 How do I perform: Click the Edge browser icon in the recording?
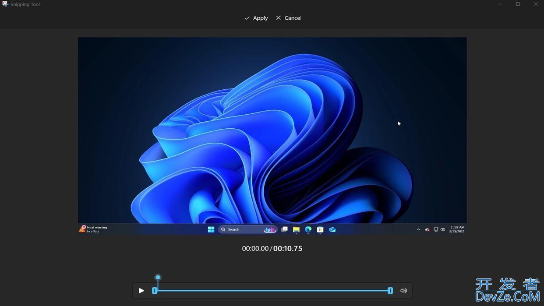pos(308,229)
